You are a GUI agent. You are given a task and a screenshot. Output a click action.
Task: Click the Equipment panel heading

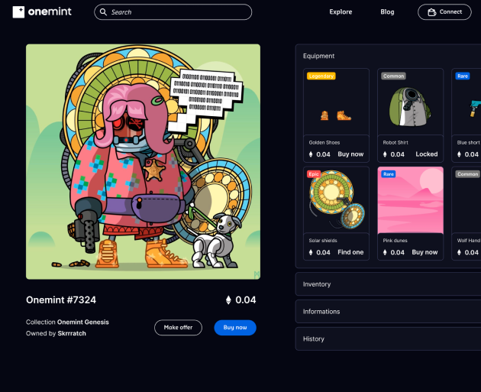click(x=318, y=56)
